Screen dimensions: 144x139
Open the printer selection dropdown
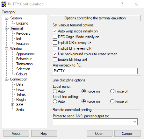pos(135,122)
